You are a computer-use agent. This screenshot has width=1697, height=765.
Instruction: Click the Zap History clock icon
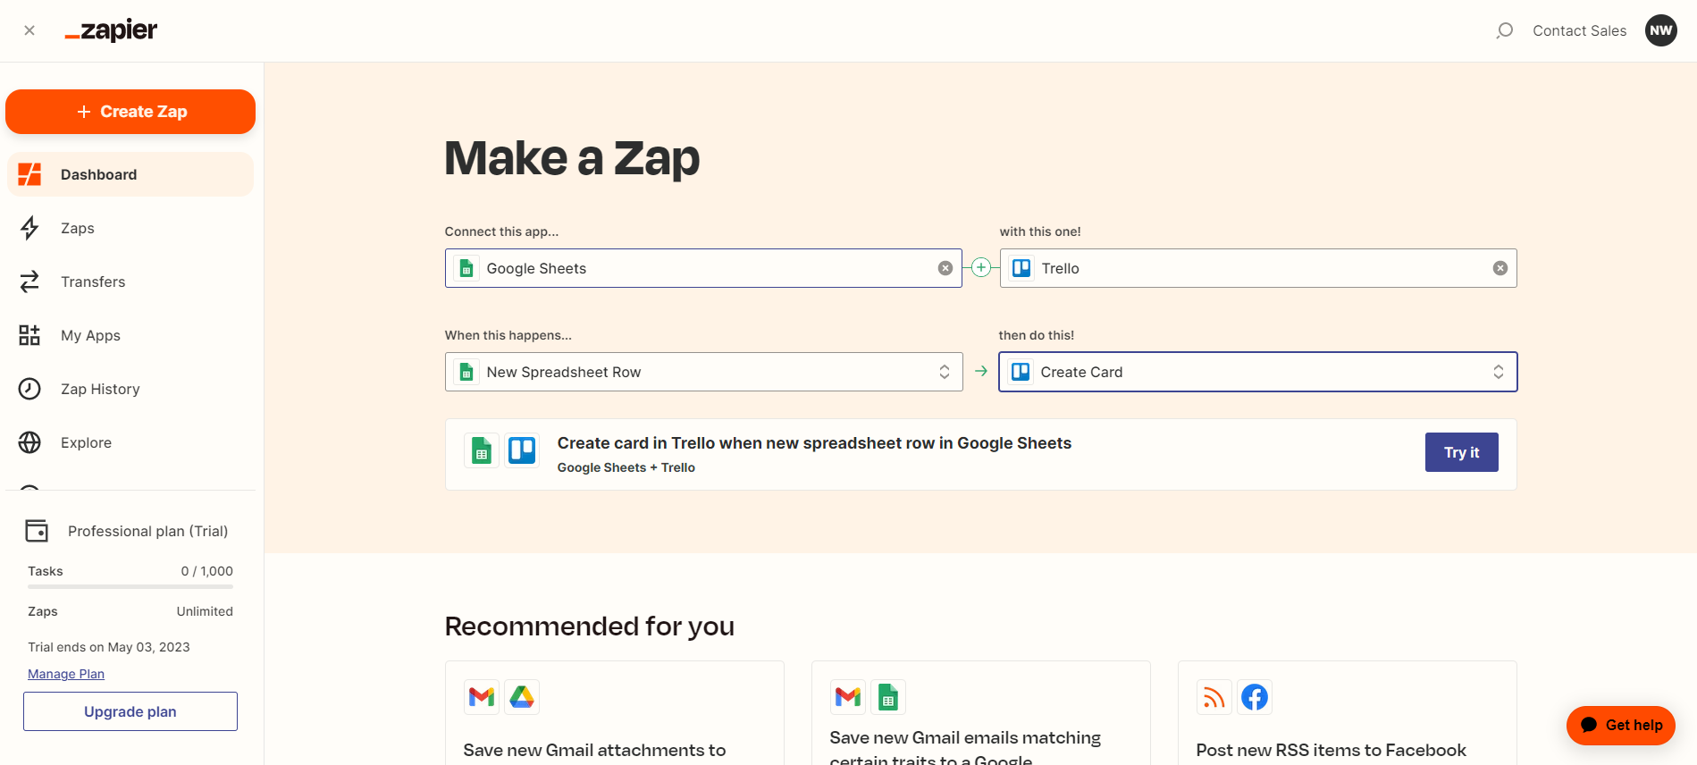[29, 389]
